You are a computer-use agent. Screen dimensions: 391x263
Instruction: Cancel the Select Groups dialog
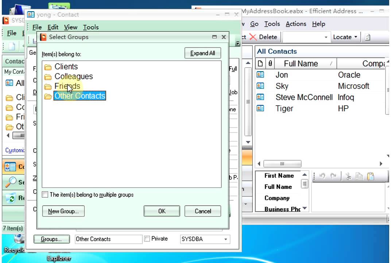(x=202, y=211)
